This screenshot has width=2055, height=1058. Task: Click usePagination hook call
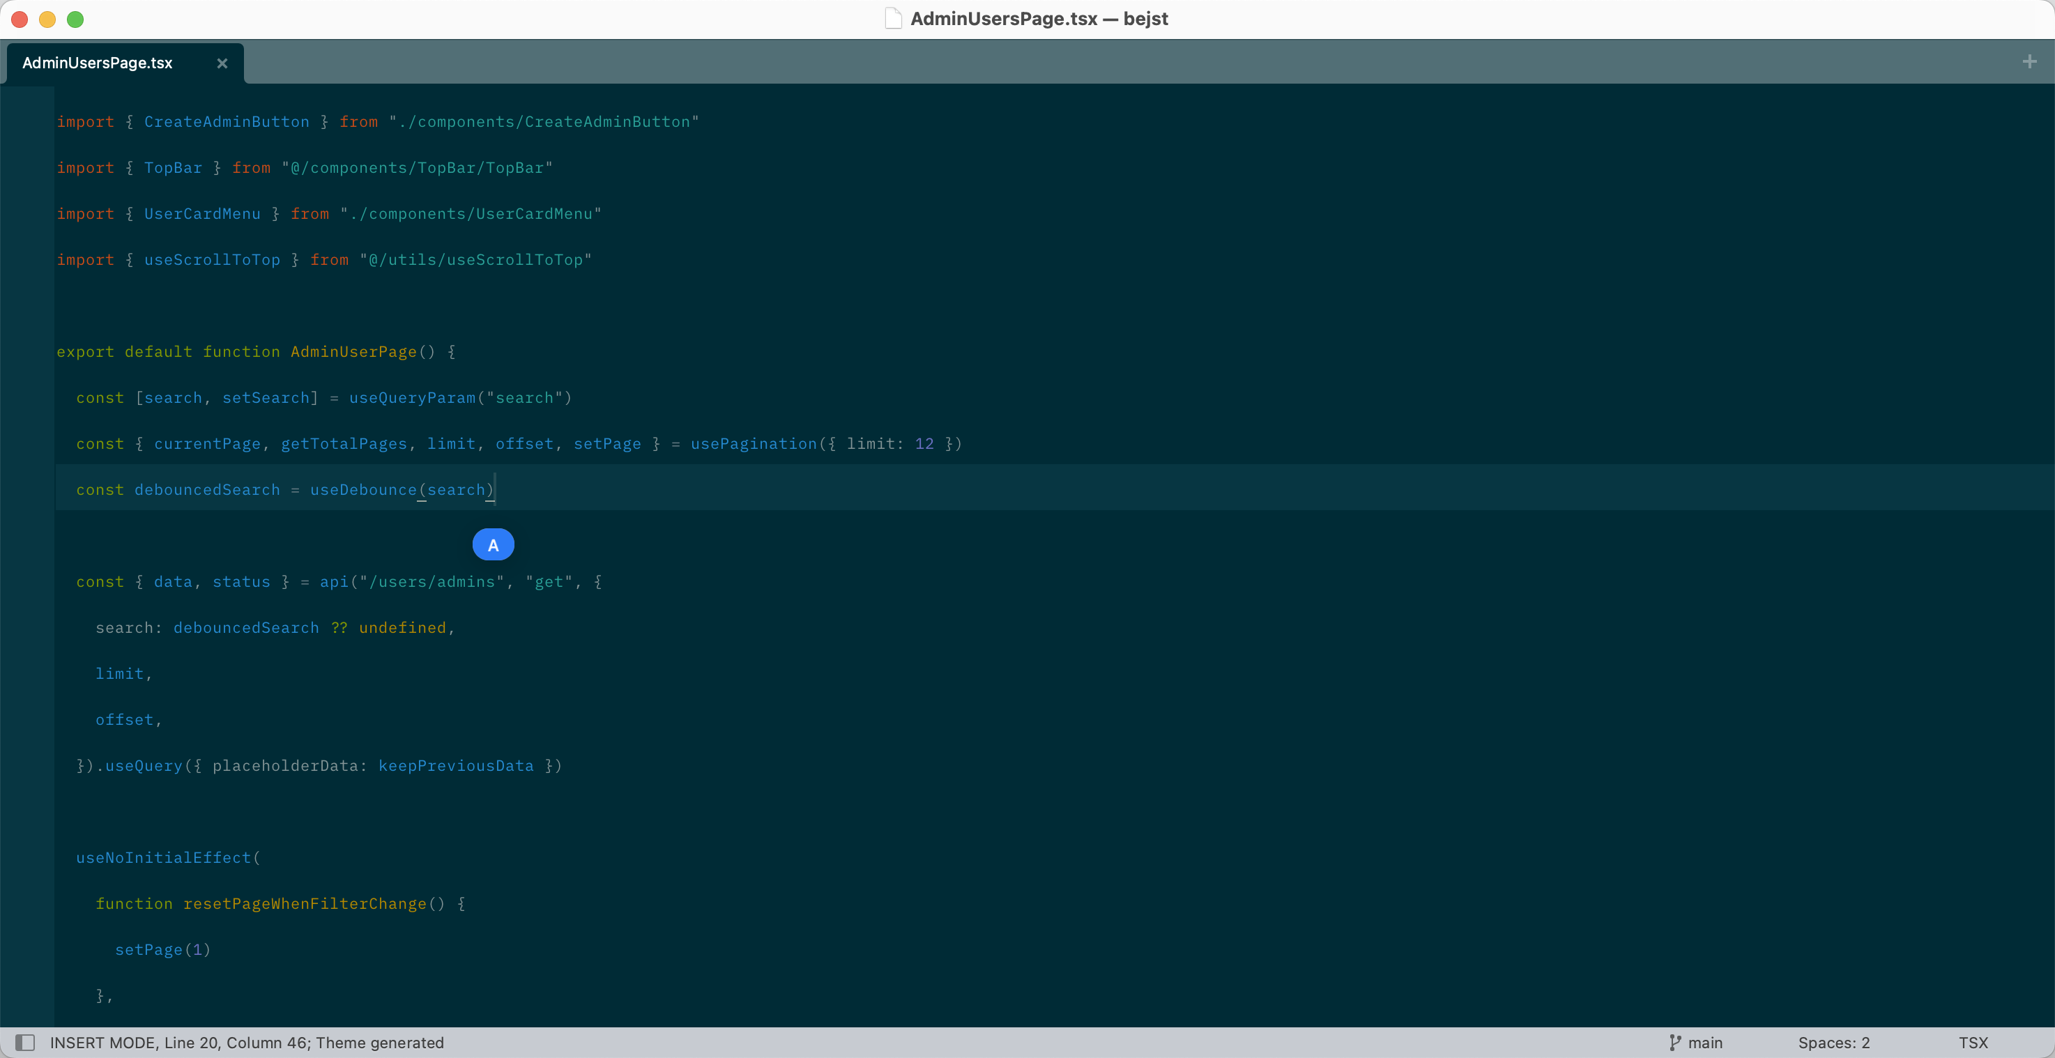[x=754, y=444]
